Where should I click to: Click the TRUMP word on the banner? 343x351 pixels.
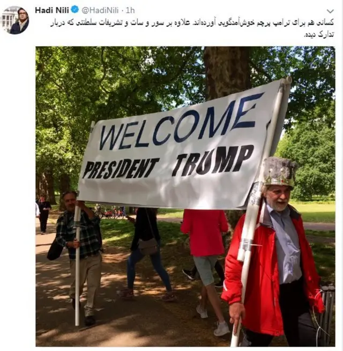pos(213,160)
